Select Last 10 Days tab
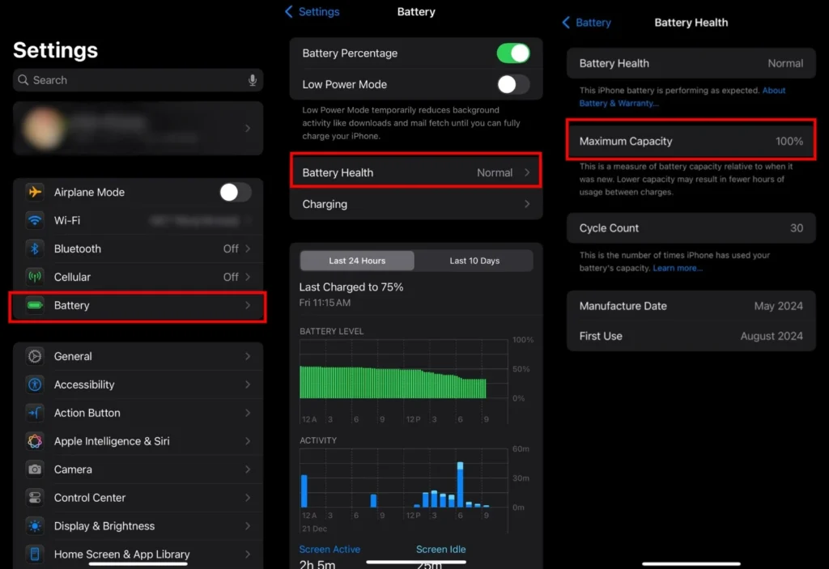 tap(474, 261)
